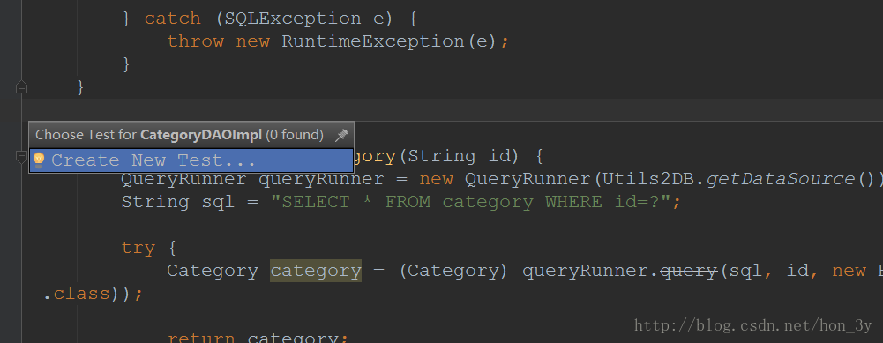Open the blog.csdn.net watermark URL

tap(753, 325)
